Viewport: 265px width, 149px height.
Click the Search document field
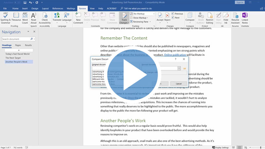coord(17,39)
